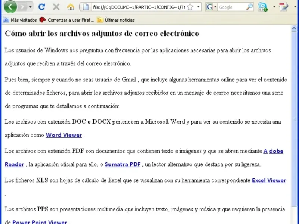
Task: Open the Últimas noticias feed bookmark
Action: pyautogui.click(x=115, y=20)
